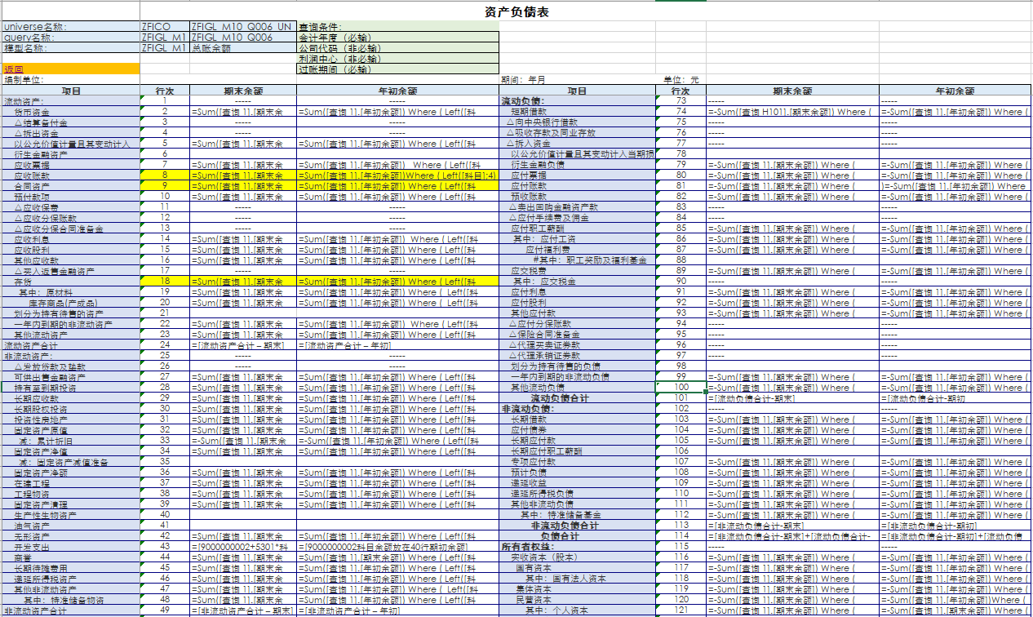Image resolution: width=1033 pixels, height=617 pixels.
Task: Click the ZFICO cell
Action: [165, 27]
